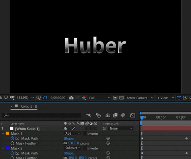Select the White Solid 1 layer name

point(27,129)
